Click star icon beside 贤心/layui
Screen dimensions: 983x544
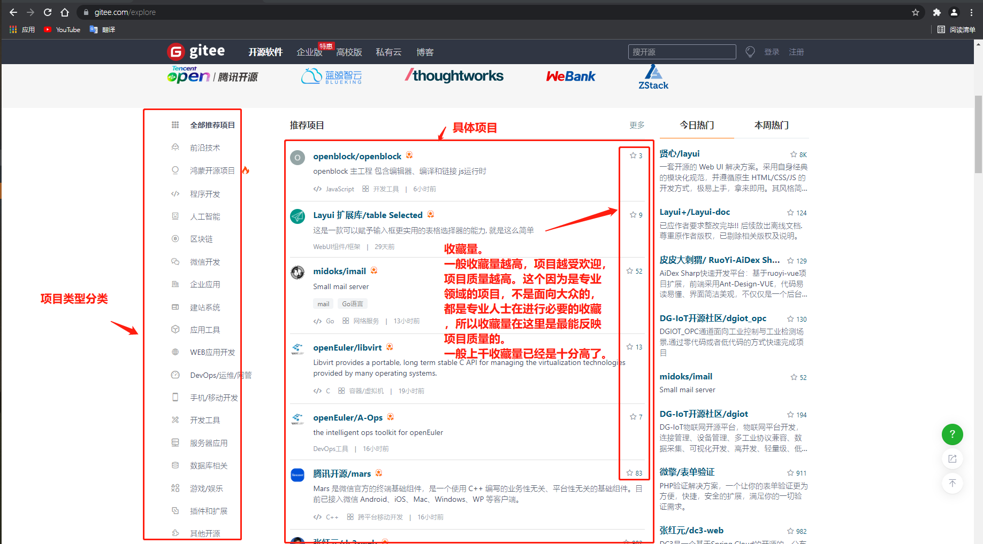tap(794, 154)
